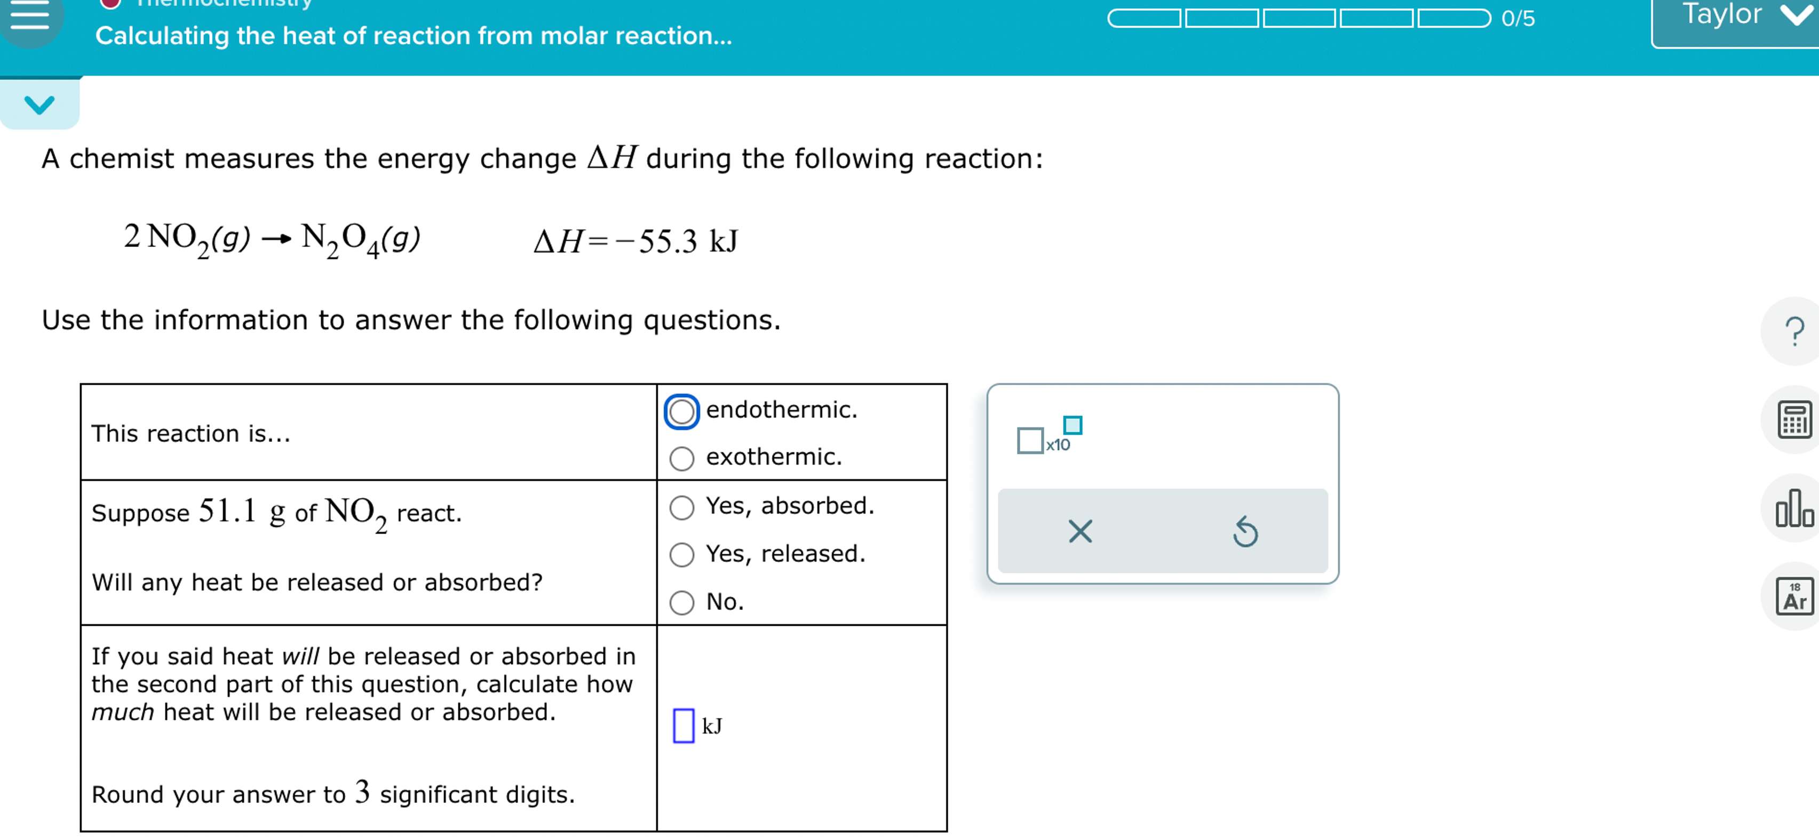
Task: Select "No" for the heat question
Action: click(x=682, y=603)
